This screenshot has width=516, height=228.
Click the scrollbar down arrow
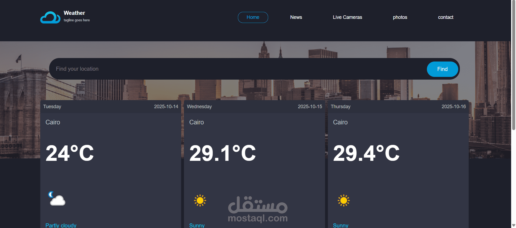click(514, 225)
